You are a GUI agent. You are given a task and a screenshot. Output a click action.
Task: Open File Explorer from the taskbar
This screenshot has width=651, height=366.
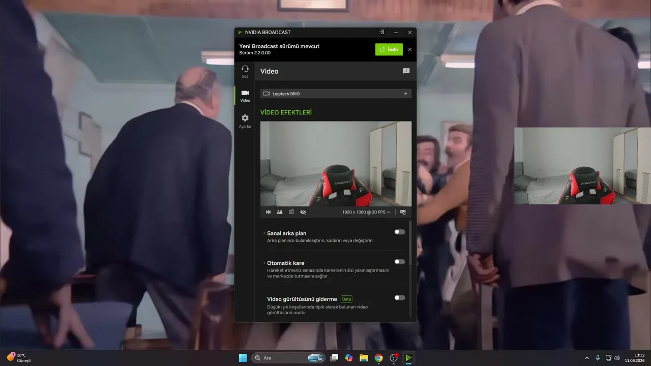tap(364, 358)
